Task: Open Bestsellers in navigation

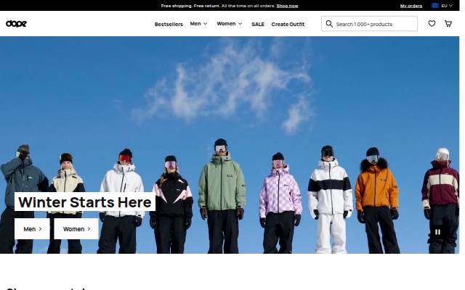Action: [169, 24]
